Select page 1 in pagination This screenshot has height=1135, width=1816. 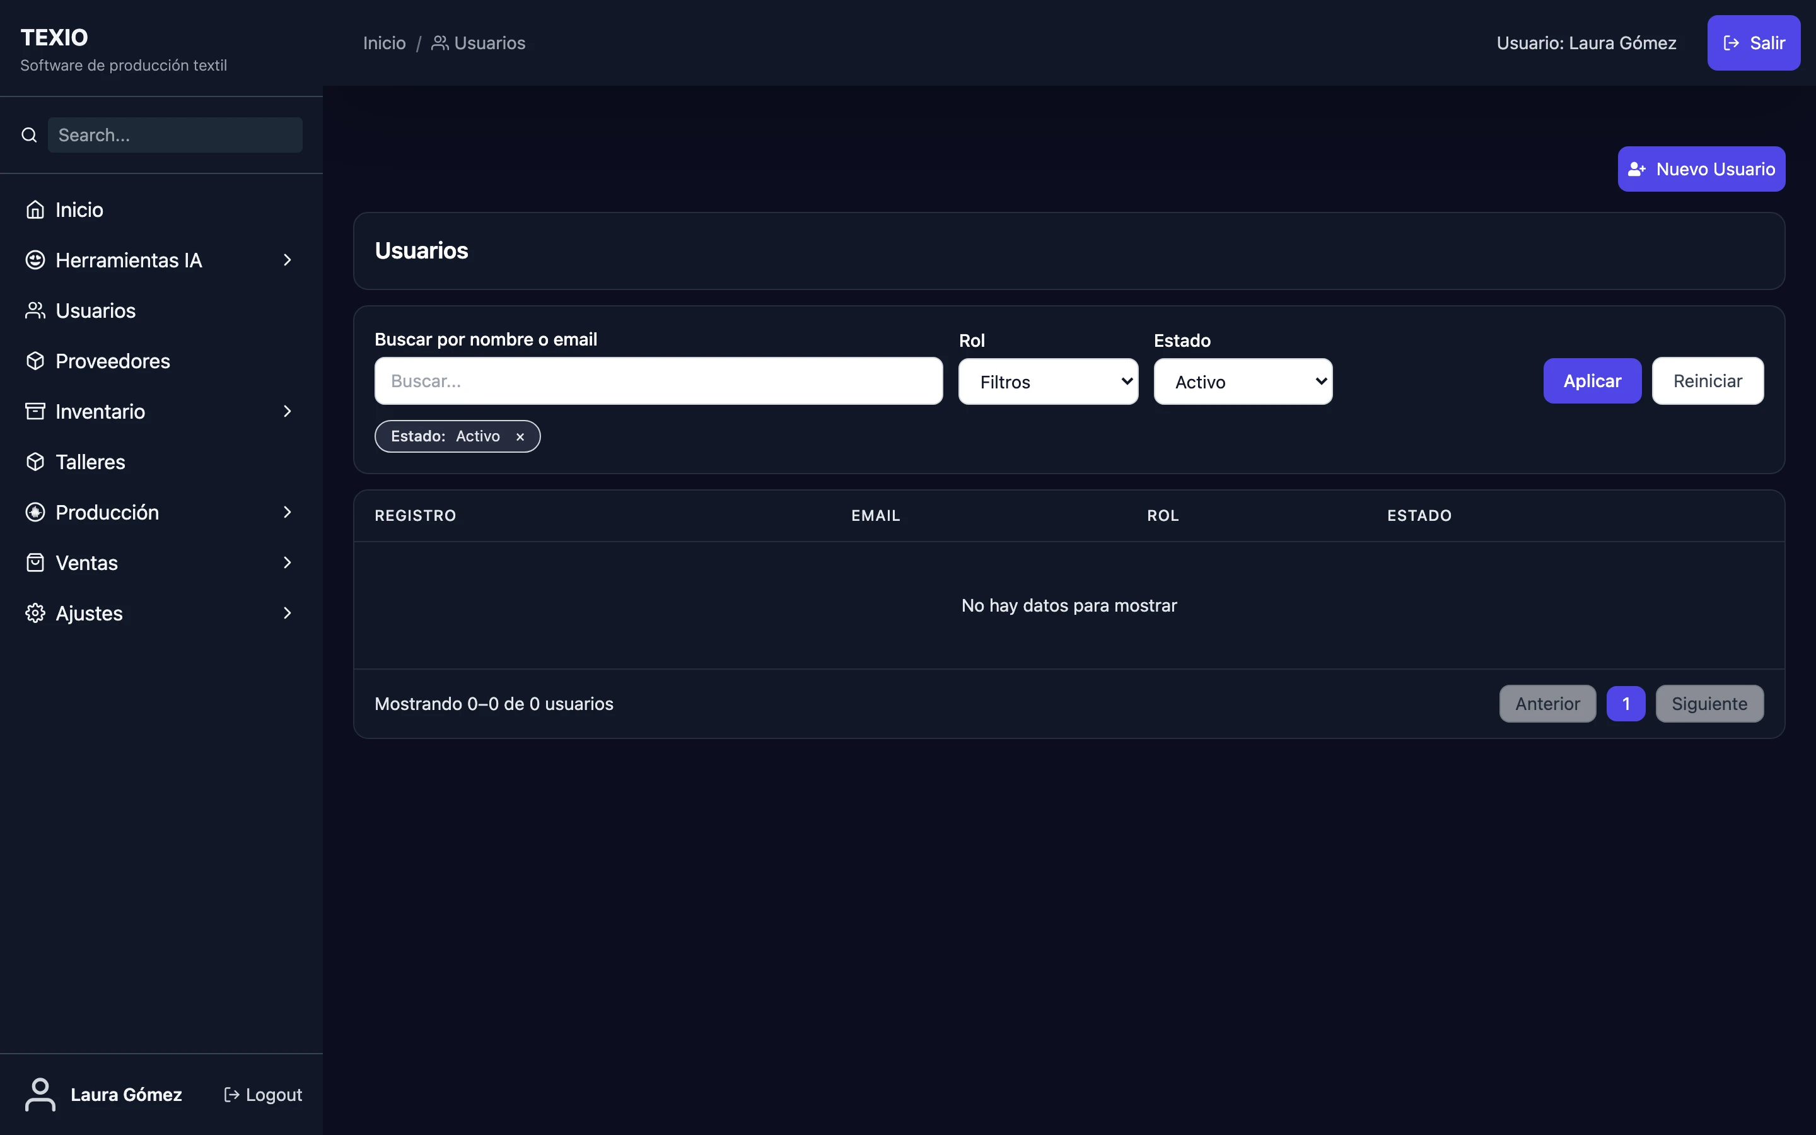pos(1626,703)
